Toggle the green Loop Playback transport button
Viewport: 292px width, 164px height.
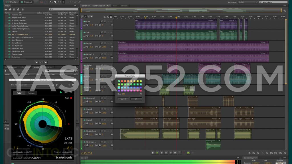tap(188, 153)
